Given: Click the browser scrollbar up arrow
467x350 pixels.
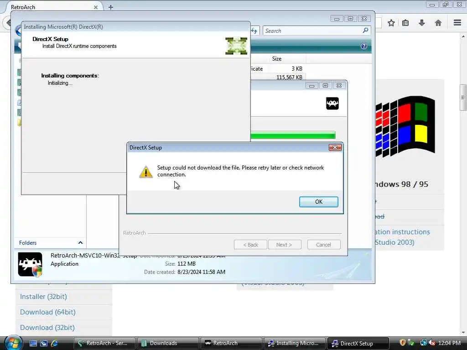Looking at the screenshot, I should pos(463,36).
